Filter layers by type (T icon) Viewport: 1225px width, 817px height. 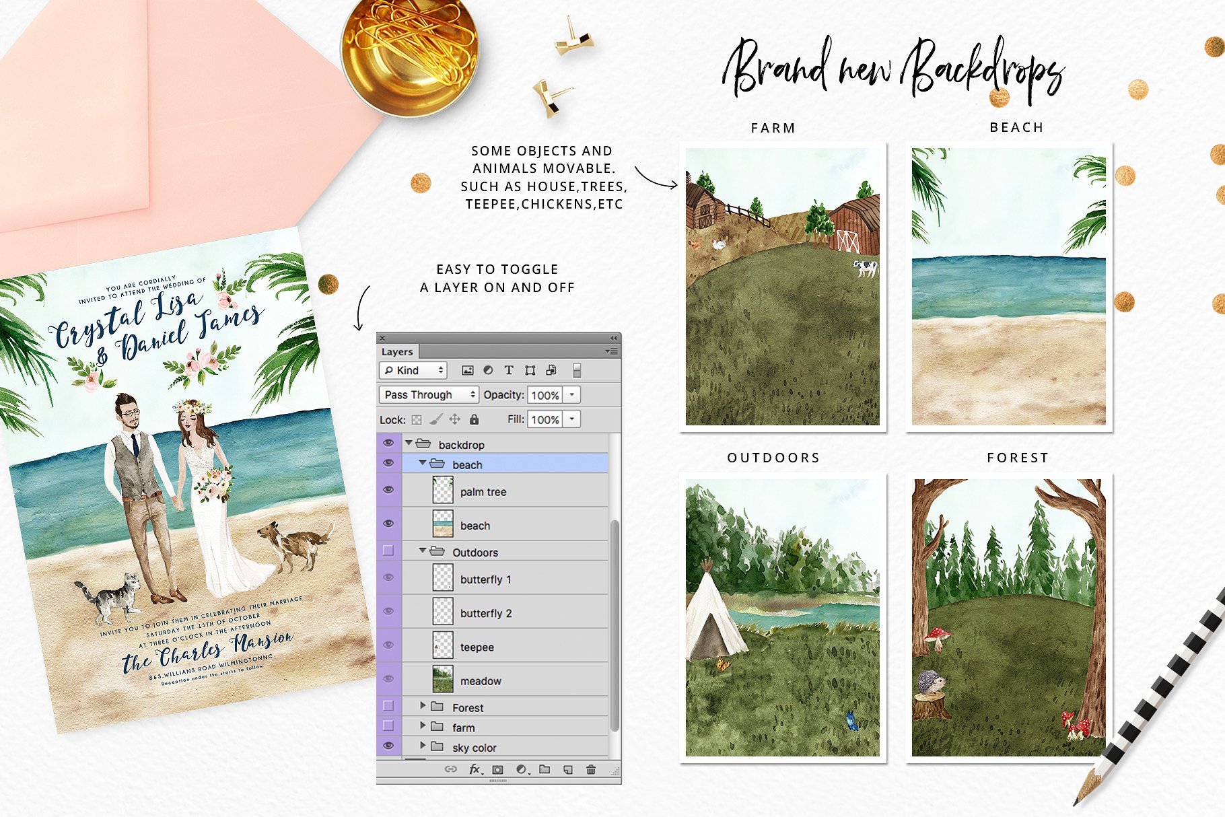click(509, 370)
